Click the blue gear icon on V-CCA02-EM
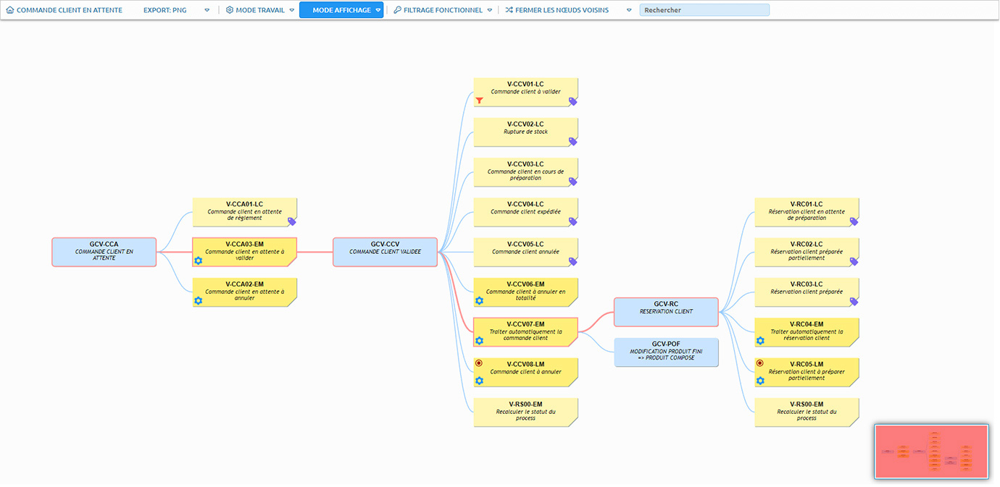The width and height of the screenshot is (1000, 487). 198,300
